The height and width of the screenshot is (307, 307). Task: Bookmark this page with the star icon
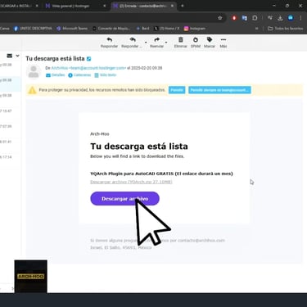tap(220, 18)
